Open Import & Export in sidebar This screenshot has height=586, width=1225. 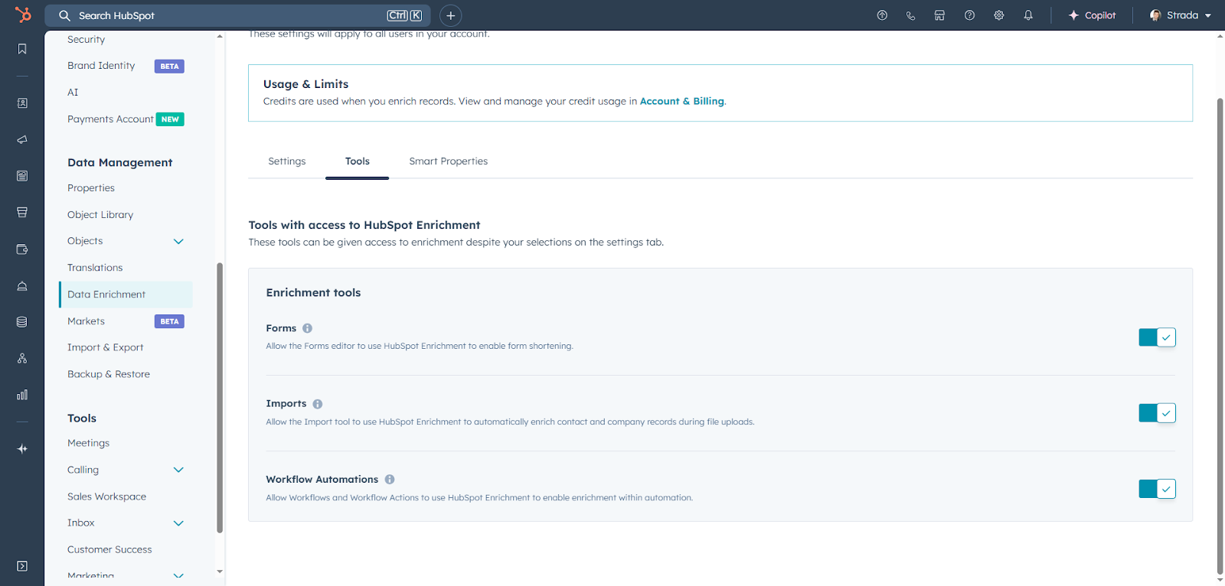click(105, 347)
